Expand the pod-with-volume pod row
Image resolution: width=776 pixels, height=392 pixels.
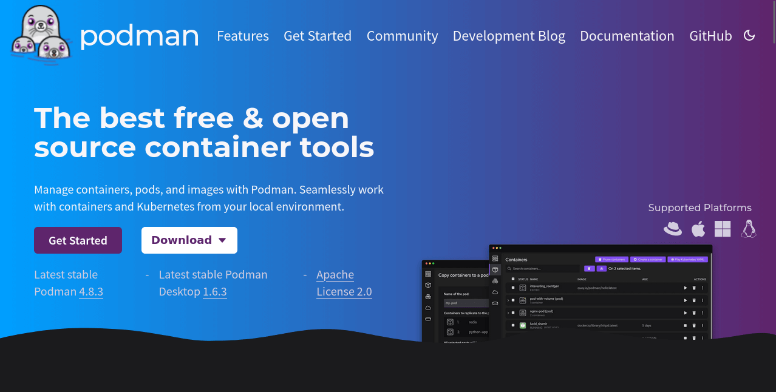click(x=508, y=299)
